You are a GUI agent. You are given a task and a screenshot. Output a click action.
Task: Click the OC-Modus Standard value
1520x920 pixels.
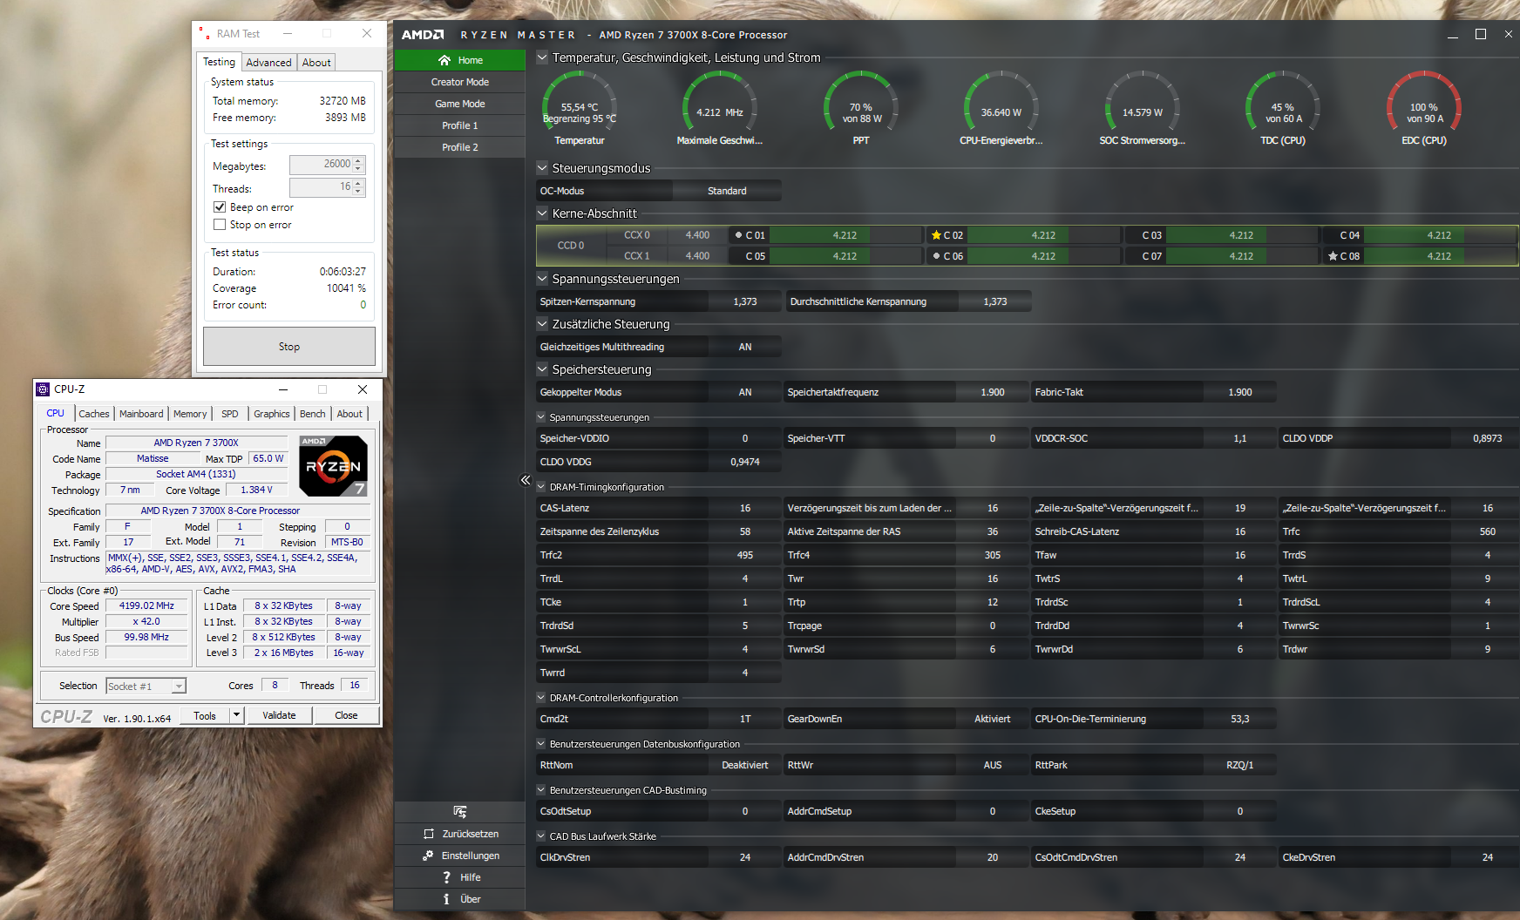[727, 191]
